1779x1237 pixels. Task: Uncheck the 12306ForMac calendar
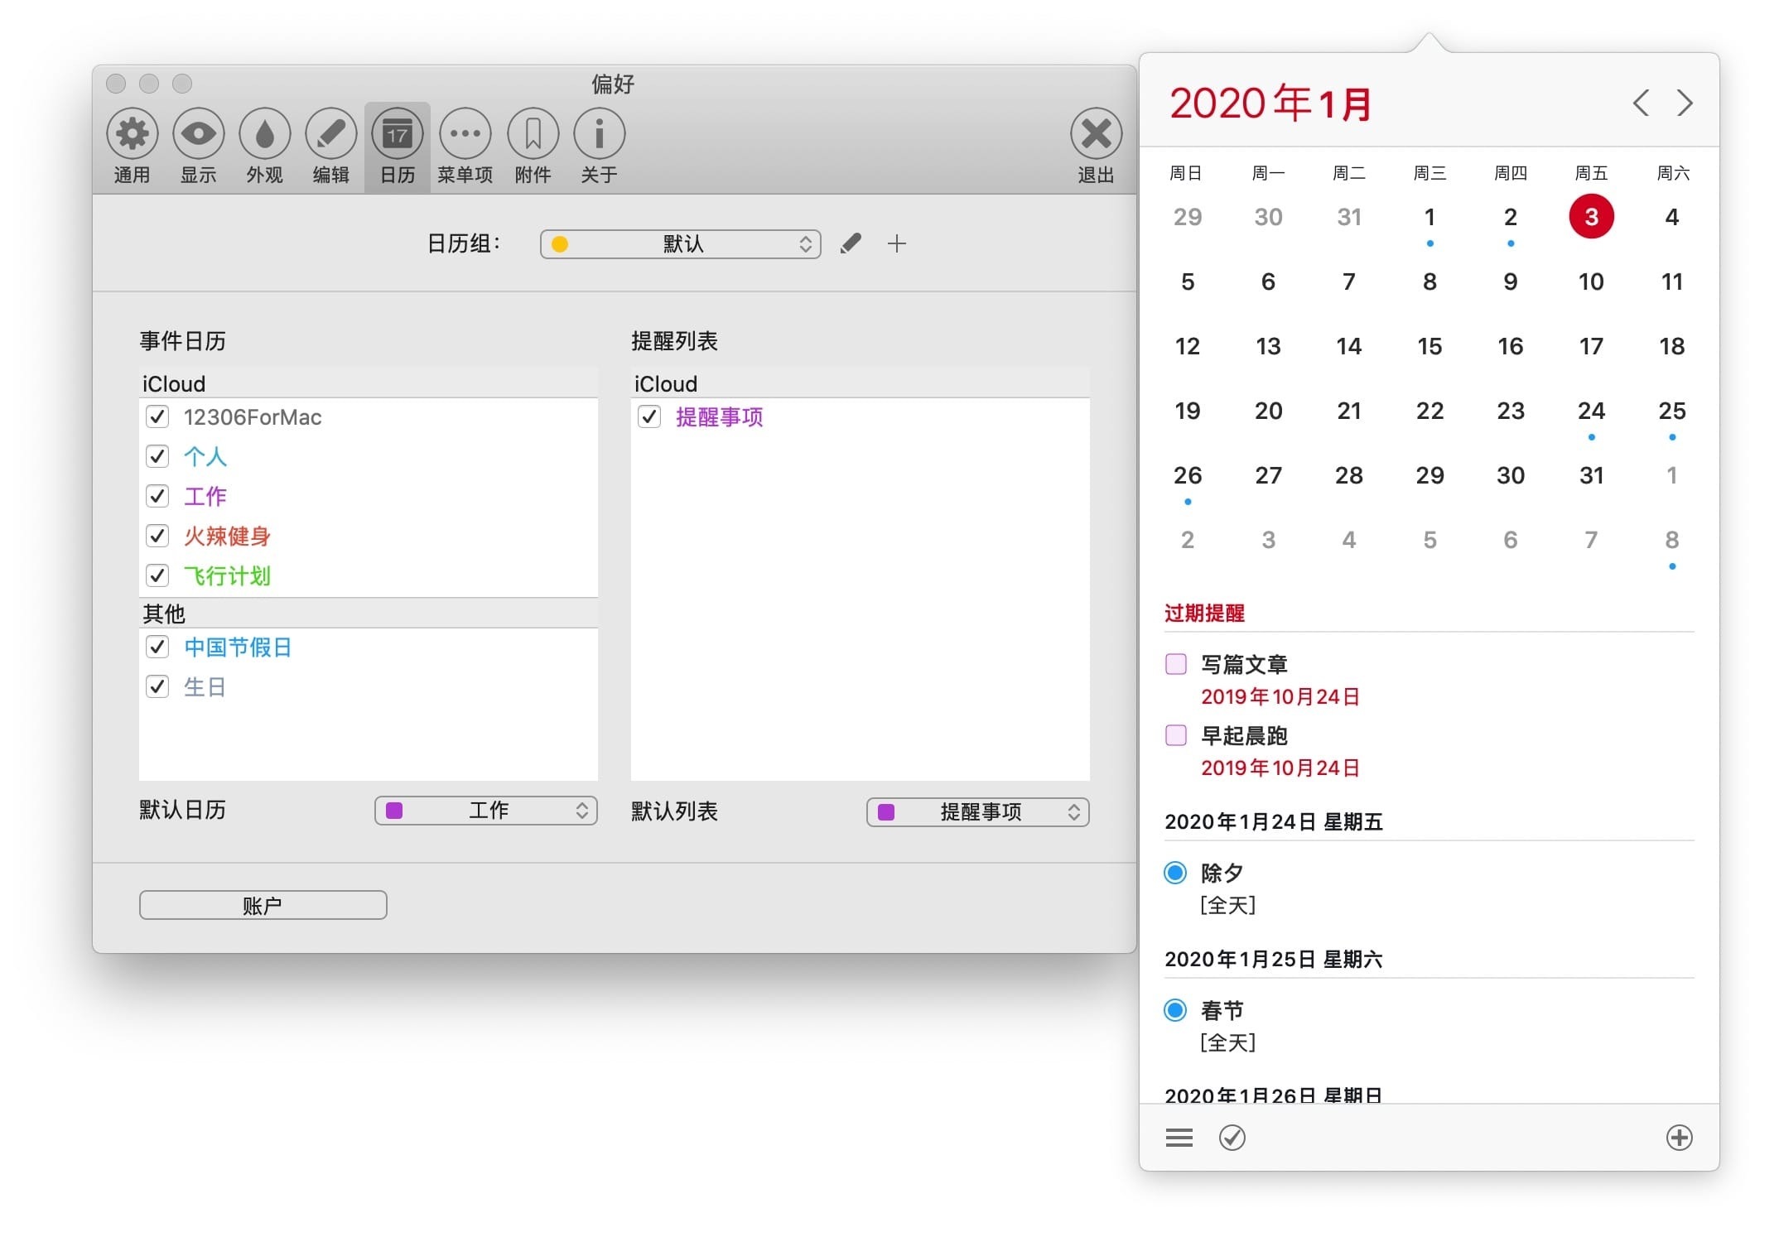pyautogui.click(x=157, y=416)
